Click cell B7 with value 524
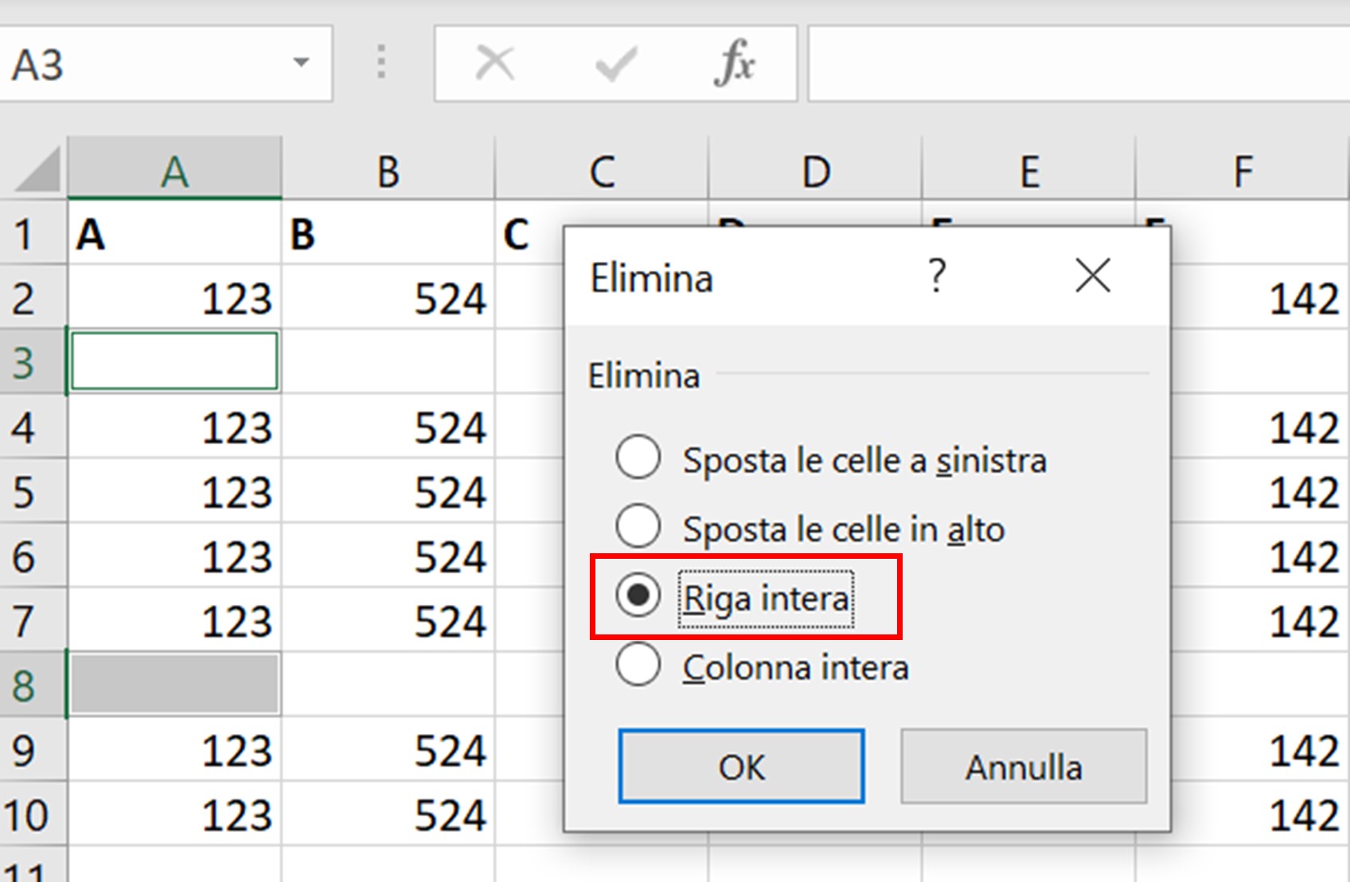 coord(388,619)
